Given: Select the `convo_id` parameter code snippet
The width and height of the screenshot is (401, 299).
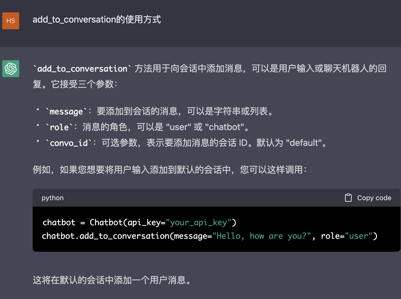Looking at the screenshot, I should pyautogui.click(x=68, y=143).
